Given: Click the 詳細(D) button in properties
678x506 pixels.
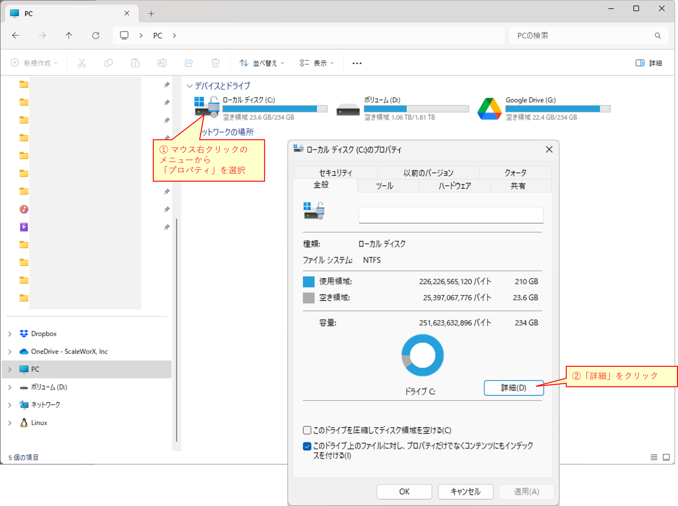Looking at the screenshot, I should [514, 388].
